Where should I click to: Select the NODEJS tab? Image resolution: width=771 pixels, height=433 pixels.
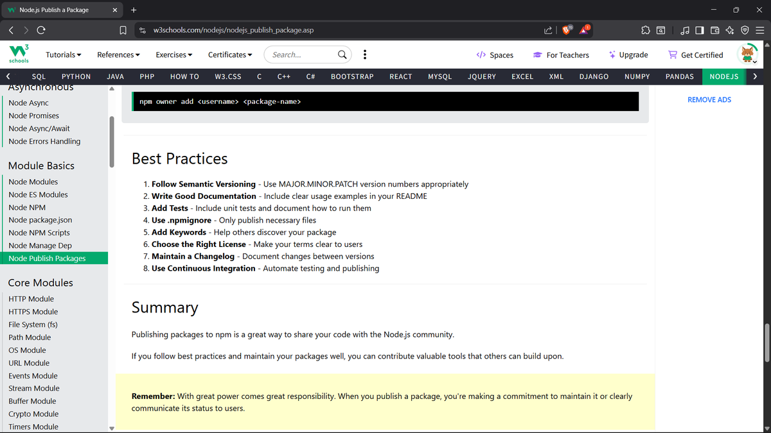[724, 76]
